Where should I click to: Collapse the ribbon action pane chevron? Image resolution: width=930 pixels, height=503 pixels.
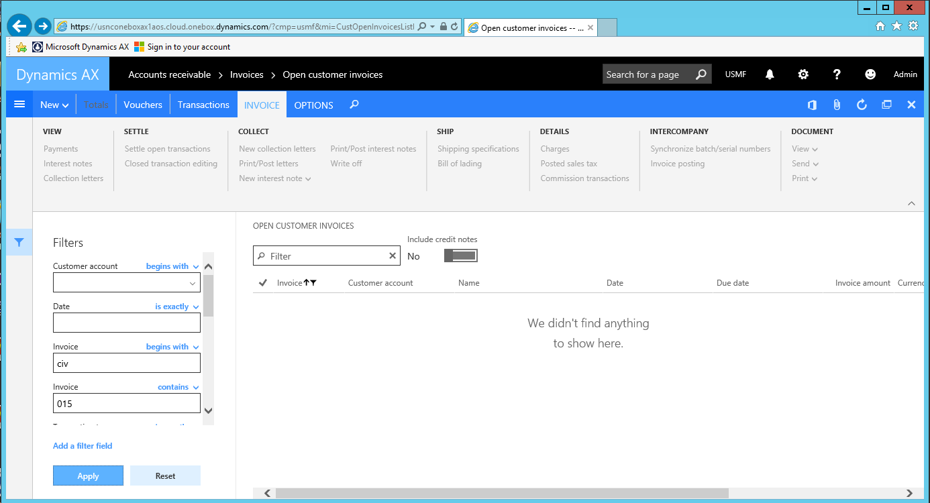coord(911,203)
